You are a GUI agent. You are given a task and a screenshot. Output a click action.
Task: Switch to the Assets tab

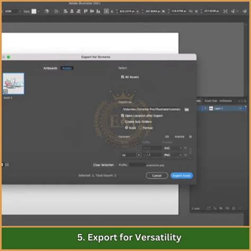coord(67,68)
